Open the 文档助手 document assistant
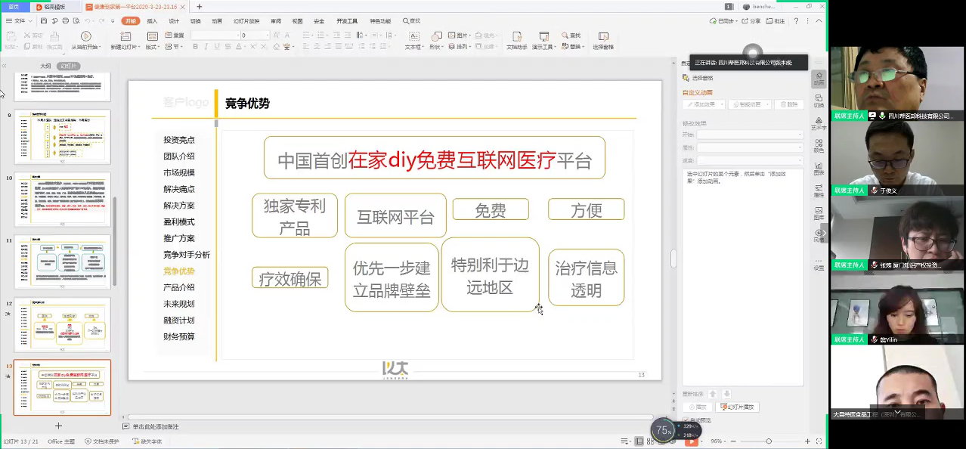966x449 pixels. [x=516, y=36]
